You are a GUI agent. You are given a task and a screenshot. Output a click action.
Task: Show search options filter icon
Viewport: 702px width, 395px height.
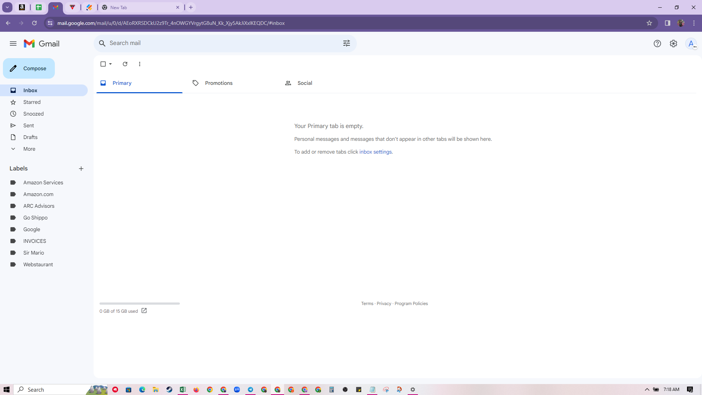(x=347, y=43)
